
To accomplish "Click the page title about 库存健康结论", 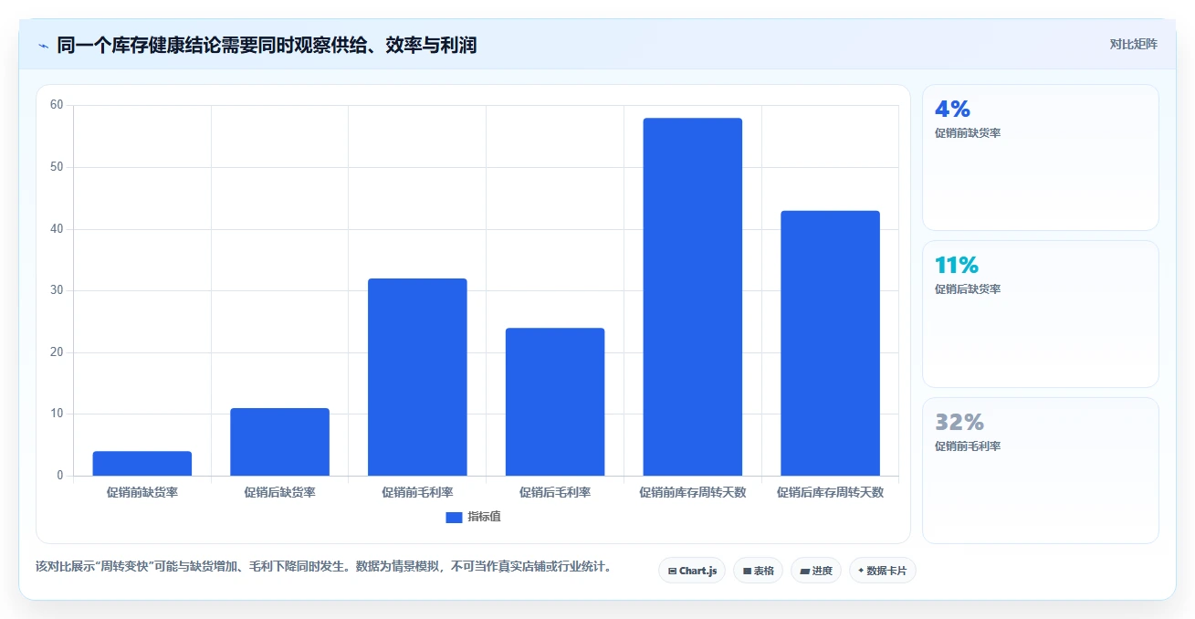I will coord(267,46).
